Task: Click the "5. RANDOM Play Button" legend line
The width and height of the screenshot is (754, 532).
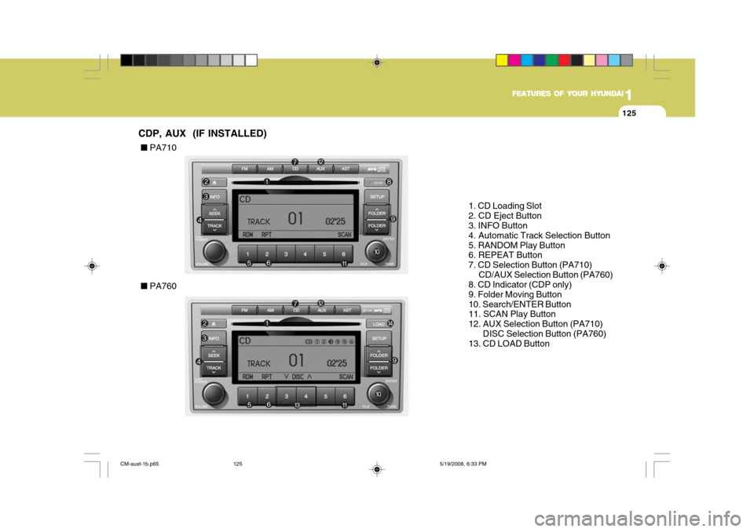Action: 517,245
